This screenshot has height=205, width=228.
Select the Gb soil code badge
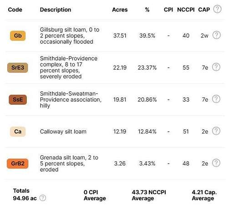18,36
